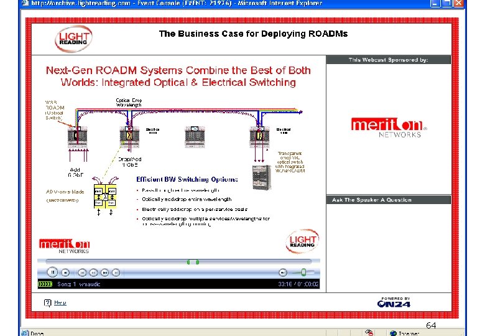
Task: Click the 'Efficient BW Switching Options' heading
Action: (187, 179)
